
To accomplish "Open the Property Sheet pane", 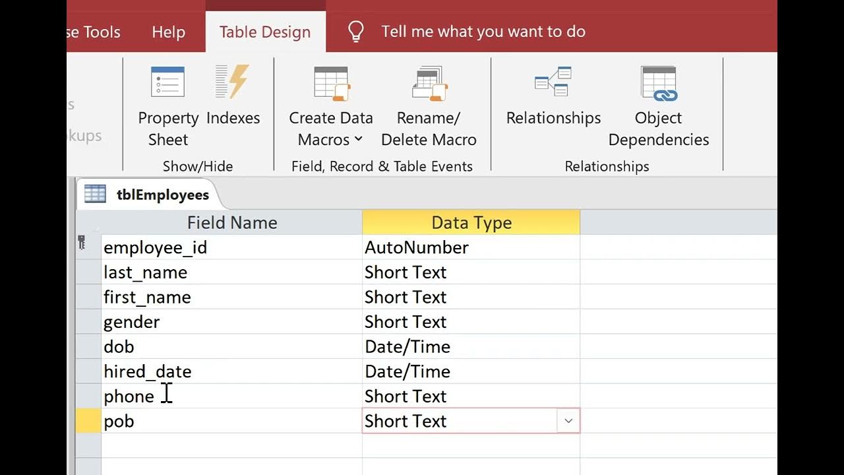I will 167,106.
